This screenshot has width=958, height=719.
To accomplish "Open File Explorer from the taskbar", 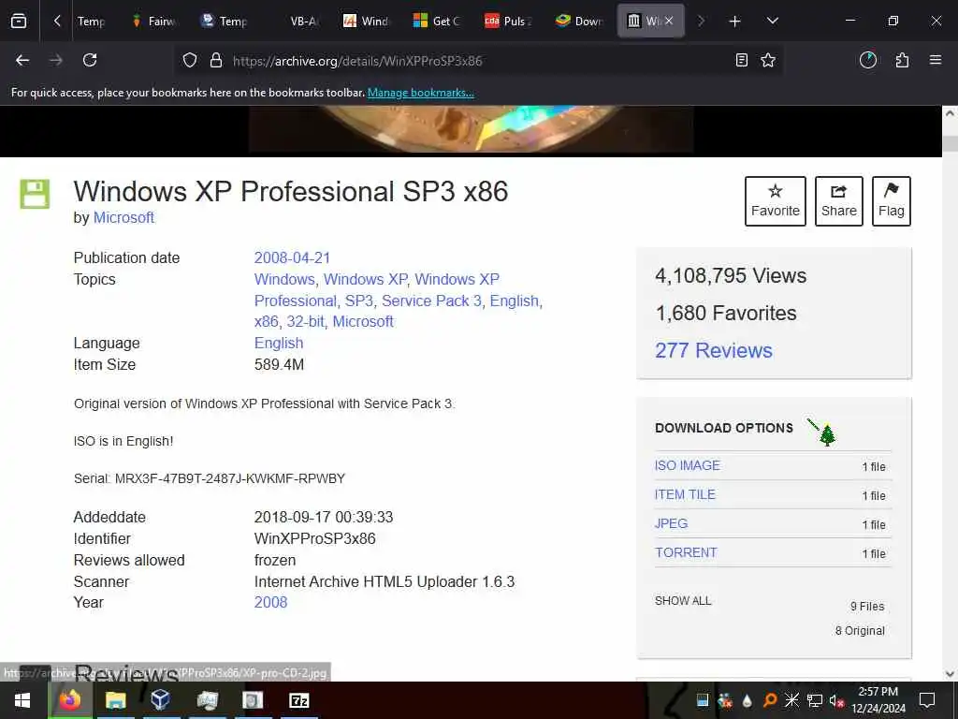I will click(x=115, y=700).
